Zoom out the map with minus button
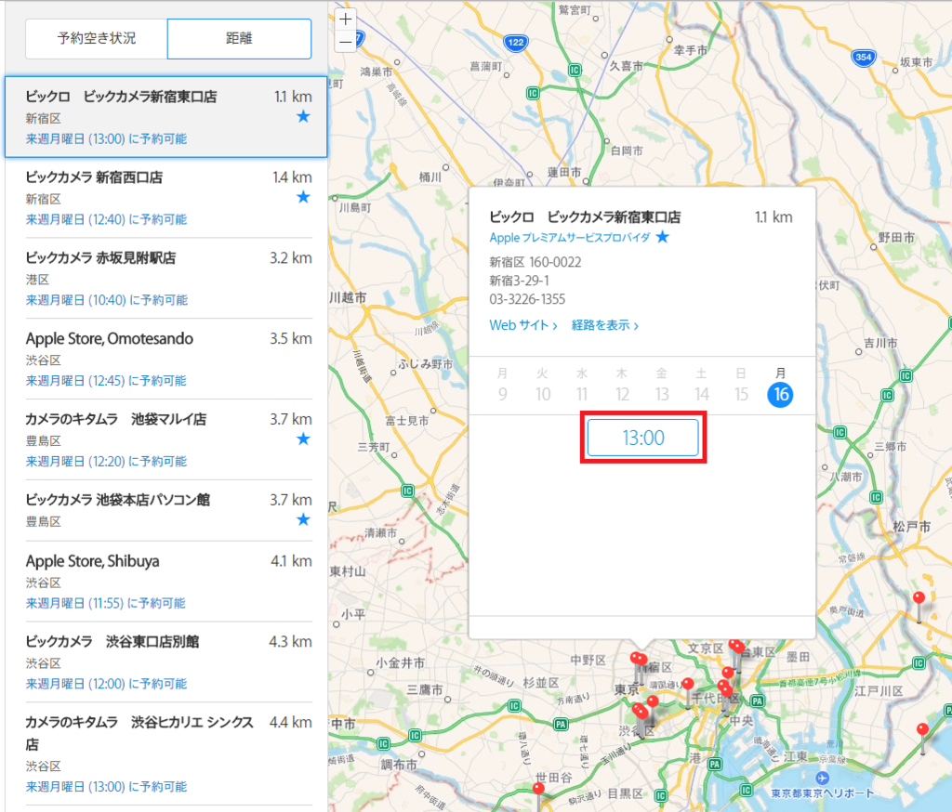Image resolution: width=952 pixels, height=812 pixels. tap(346, 42)
